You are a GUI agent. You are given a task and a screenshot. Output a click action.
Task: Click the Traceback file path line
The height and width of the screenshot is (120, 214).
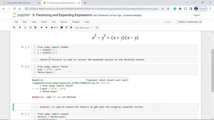pyautogui.click(x=71, y=83)
